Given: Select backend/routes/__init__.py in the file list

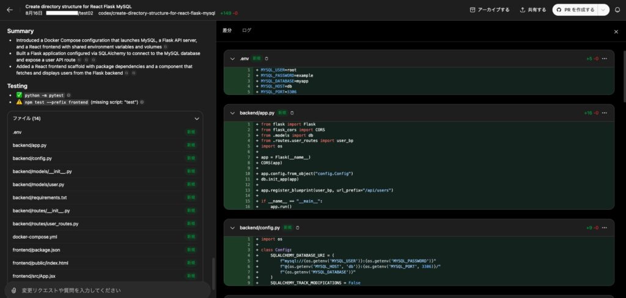Looking at the screenshot, I should (x=105, y=210).
